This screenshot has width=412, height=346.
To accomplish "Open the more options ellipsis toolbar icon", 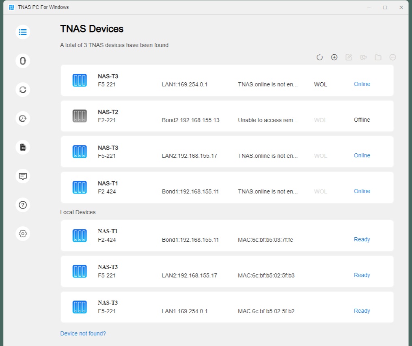I will pyautogui.click(x=393, y=57).
